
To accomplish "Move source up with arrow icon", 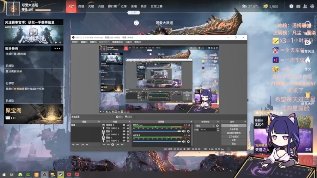I will [118, 145].
